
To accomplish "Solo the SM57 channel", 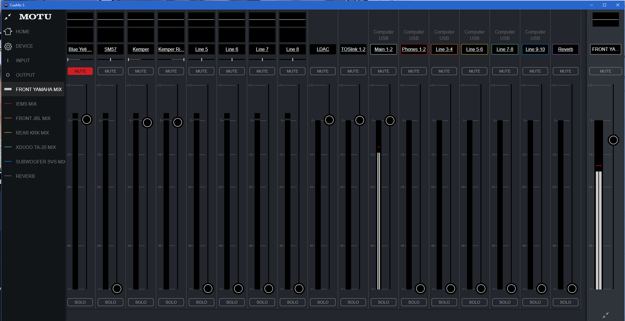I will 110,302.
